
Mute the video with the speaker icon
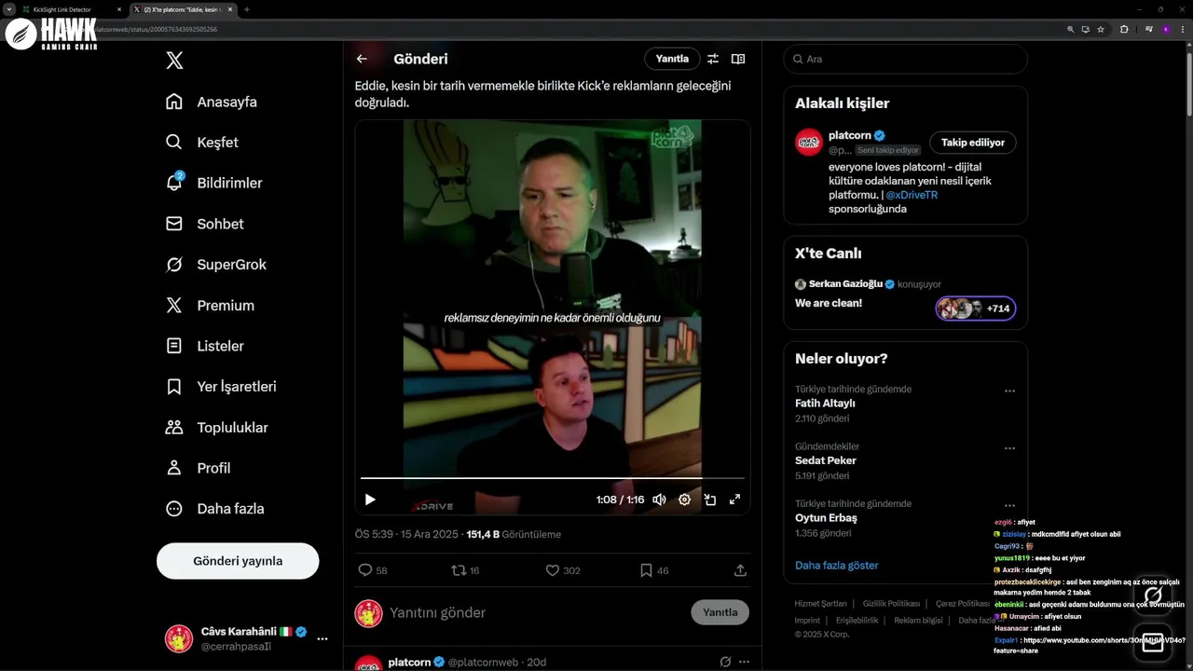point(659,500)
